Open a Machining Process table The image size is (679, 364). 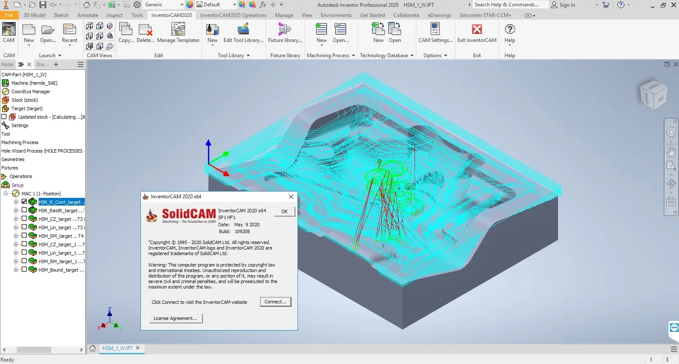click(x=341, y=33)
